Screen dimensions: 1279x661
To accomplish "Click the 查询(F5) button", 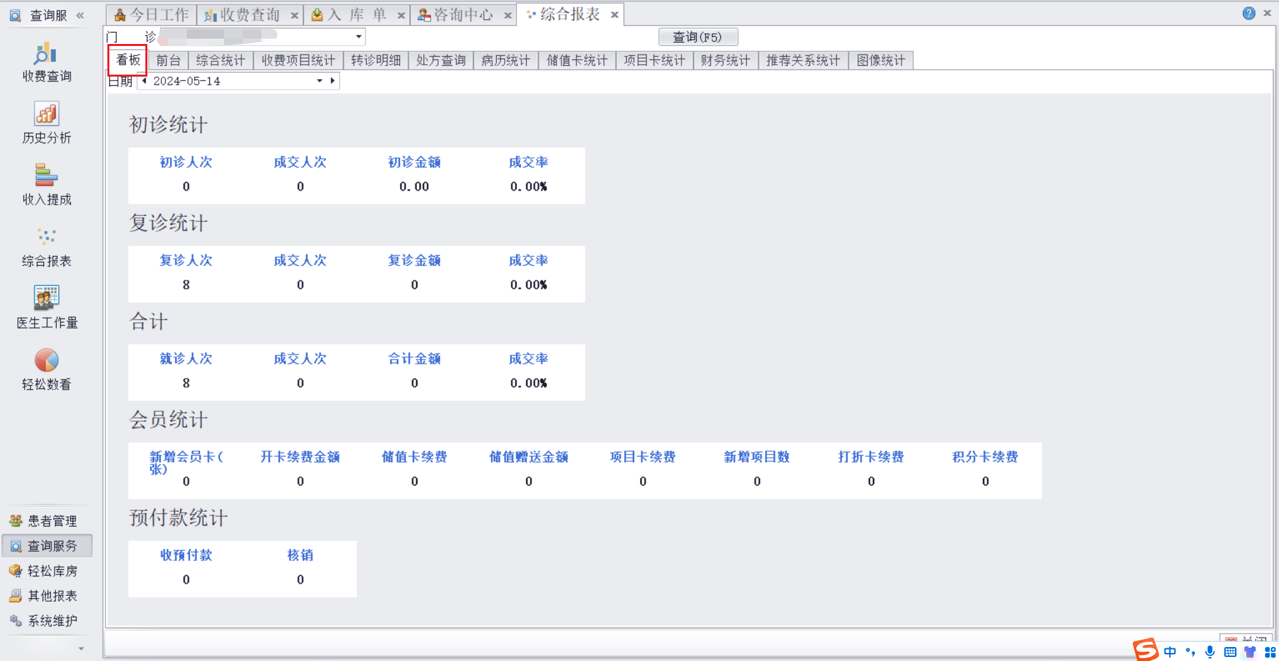I will 698,37.
